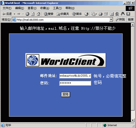The height and width of the screenshot is (128, 136).
Task: Open the Favorites (收藏夹) pane
Action: [63, 14]
